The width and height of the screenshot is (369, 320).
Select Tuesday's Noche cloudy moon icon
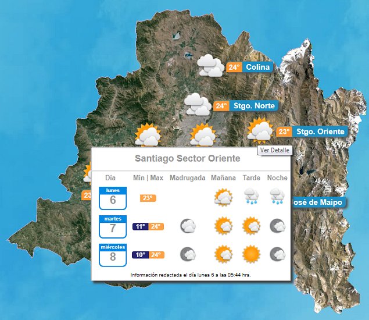tap(277, 226)
